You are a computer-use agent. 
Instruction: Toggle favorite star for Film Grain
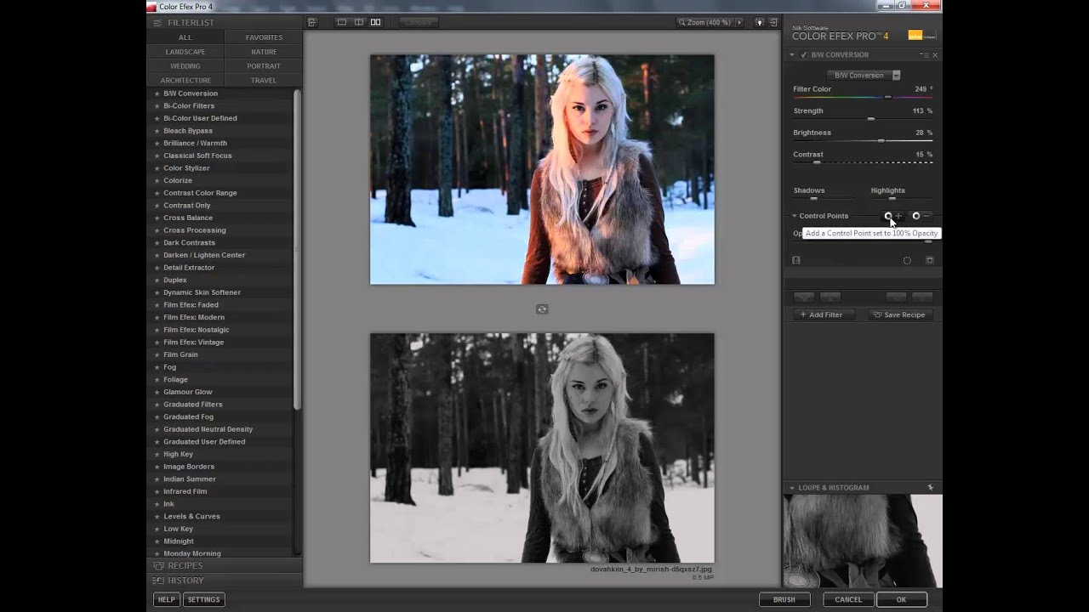[x=157, y=354]
